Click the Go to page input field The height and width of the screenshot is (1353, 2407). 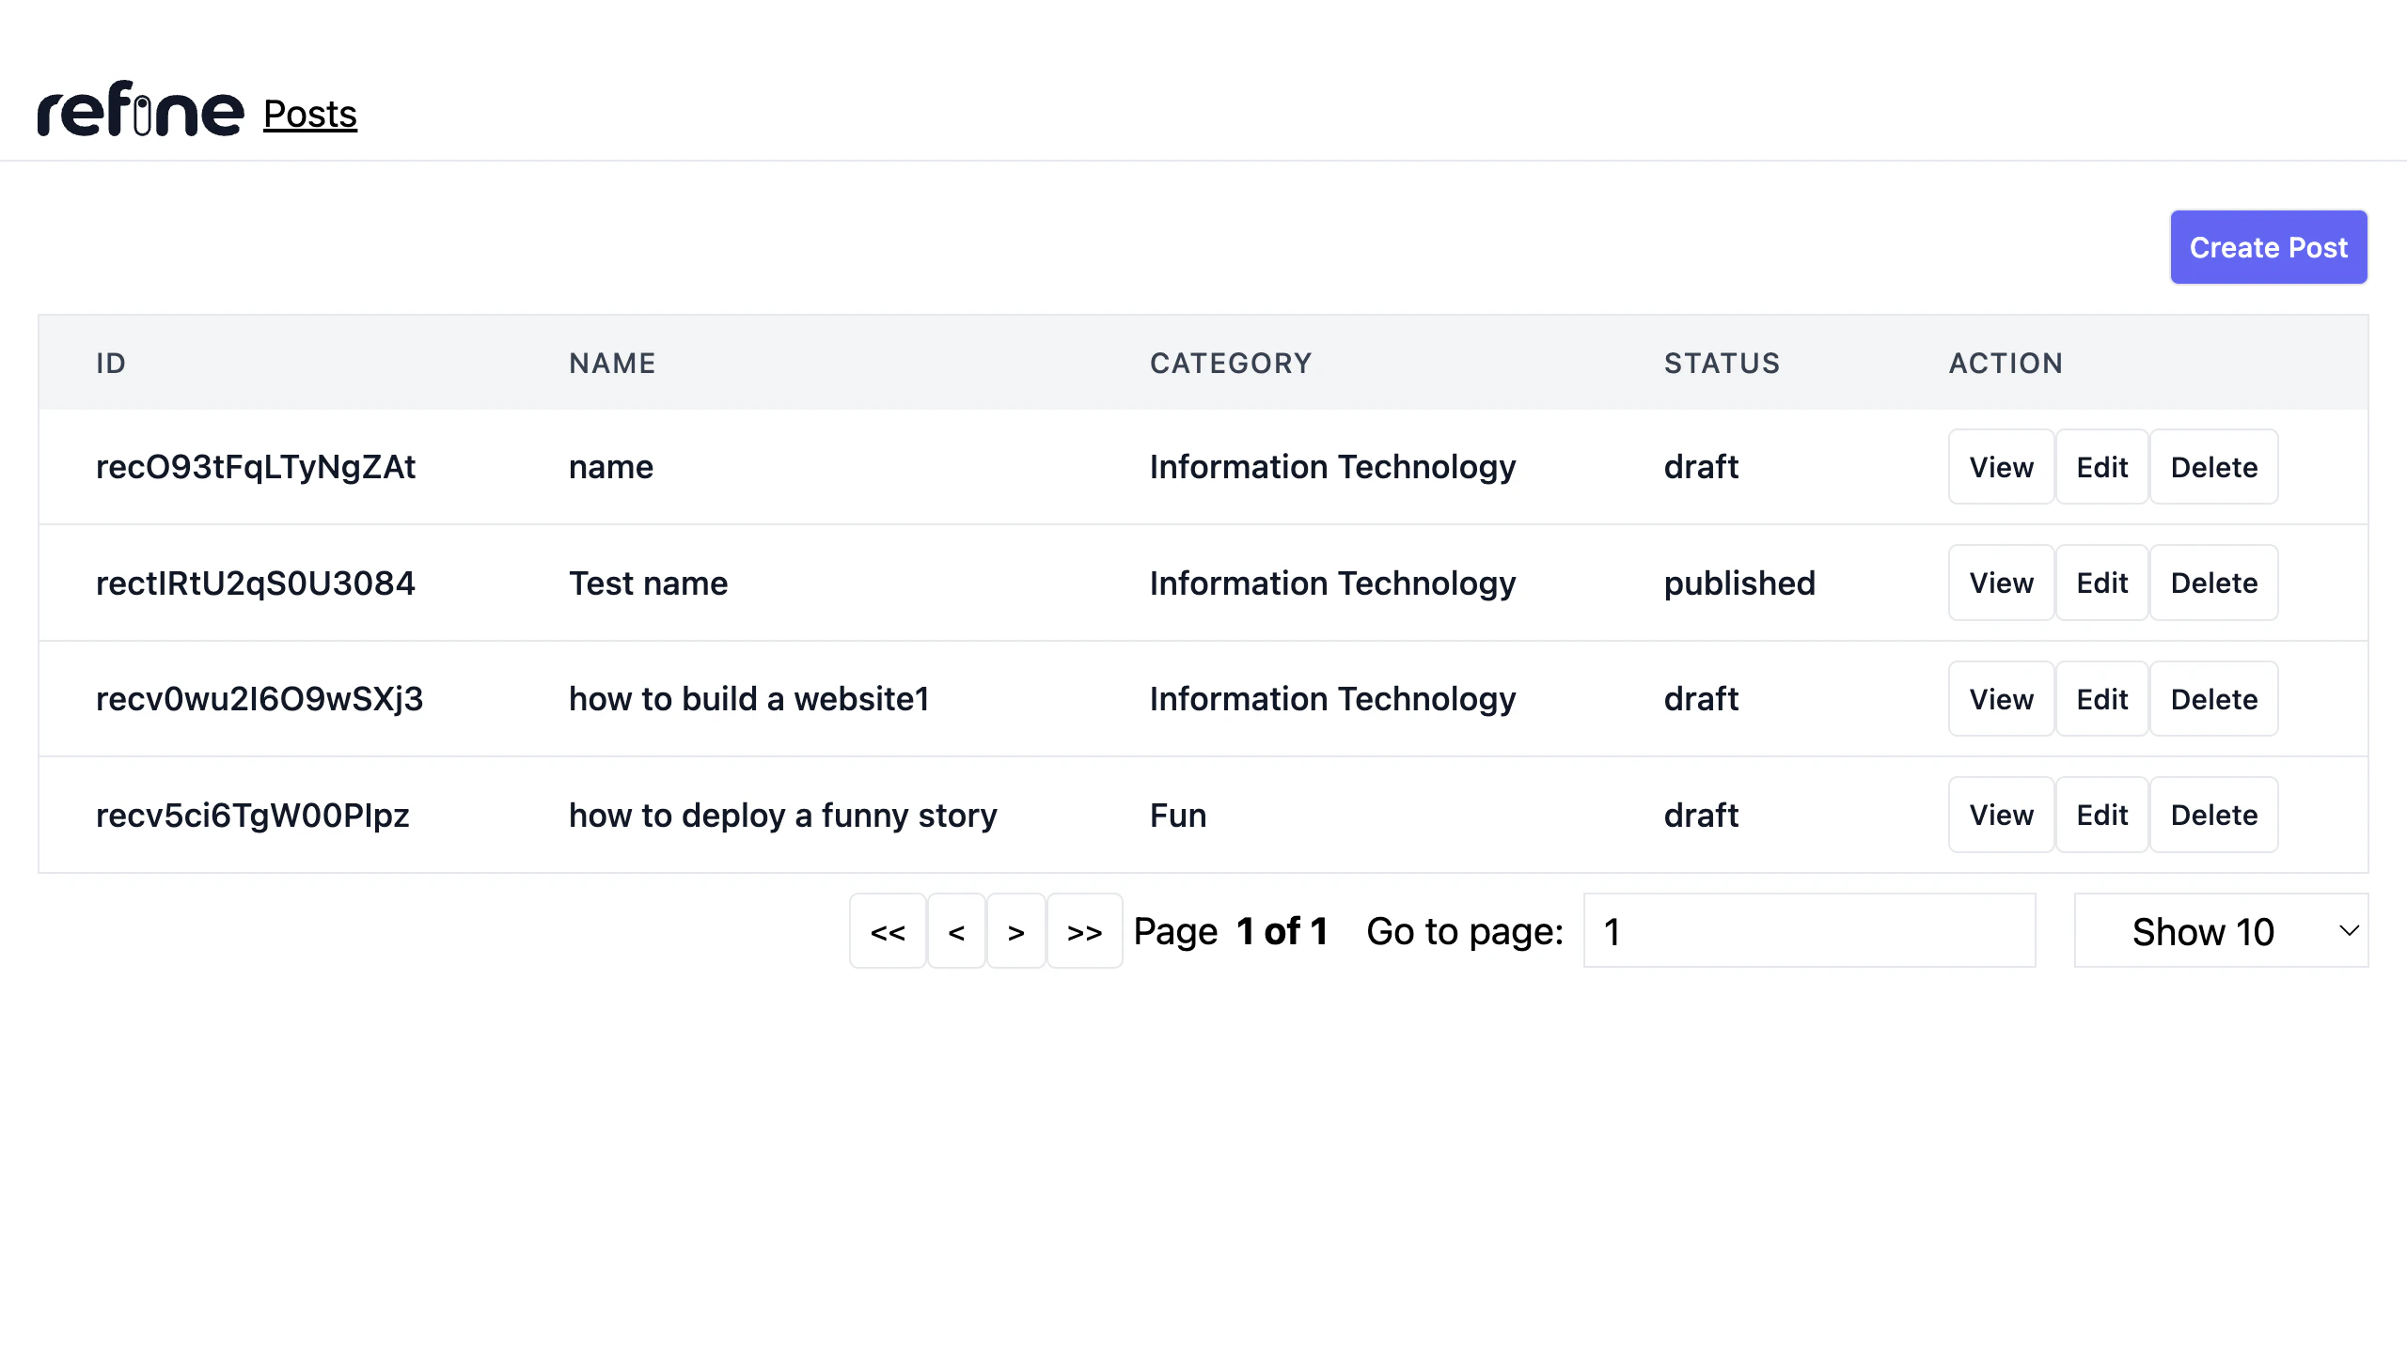click(1809, 931)
